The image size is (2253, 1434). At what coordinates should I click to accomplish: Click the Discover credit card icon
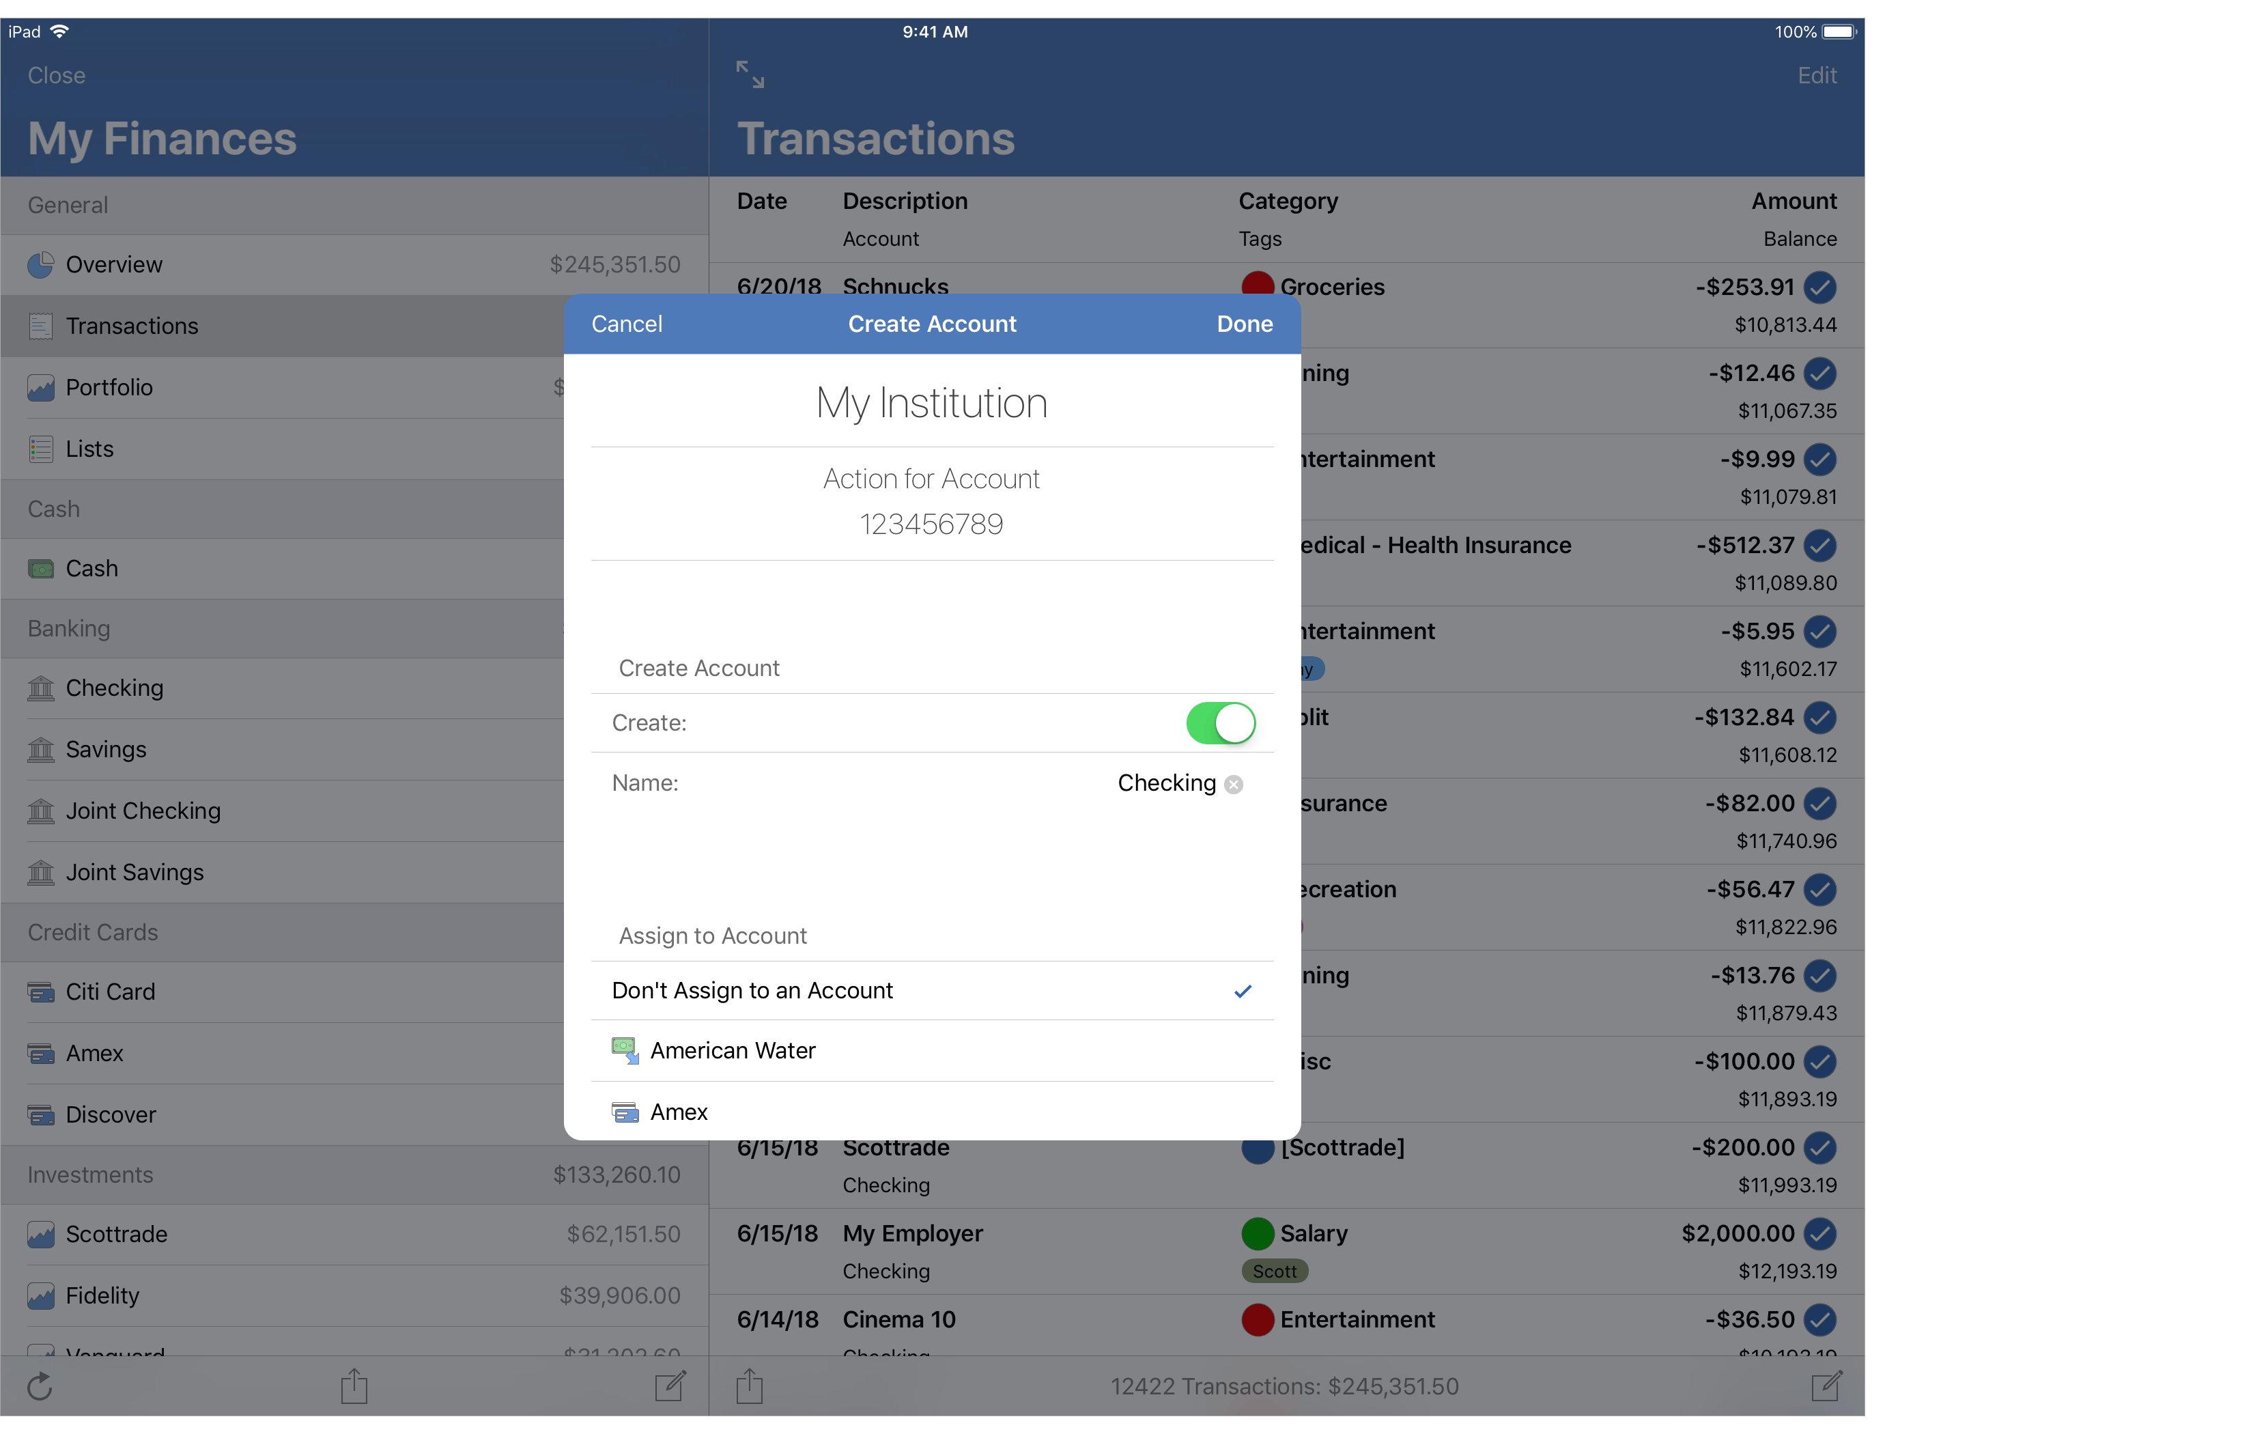coord(40,1114)
